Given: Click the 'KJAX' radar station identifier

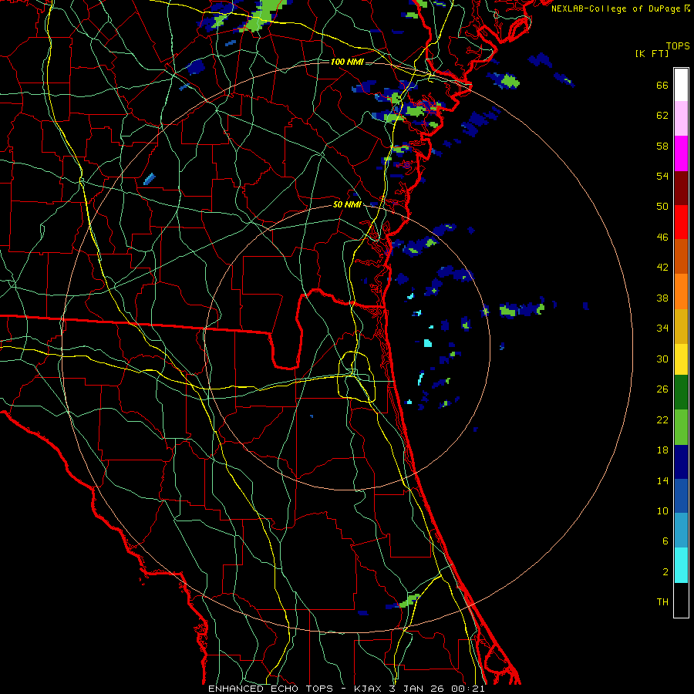Looking at the screenshot, I should pos(367,689).
